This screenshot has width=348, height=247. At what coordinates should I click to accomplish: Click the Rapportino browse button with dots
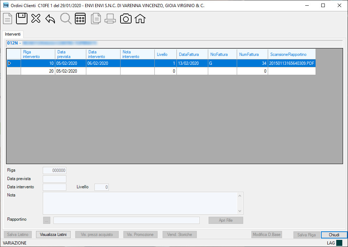[x=47, y=220]
